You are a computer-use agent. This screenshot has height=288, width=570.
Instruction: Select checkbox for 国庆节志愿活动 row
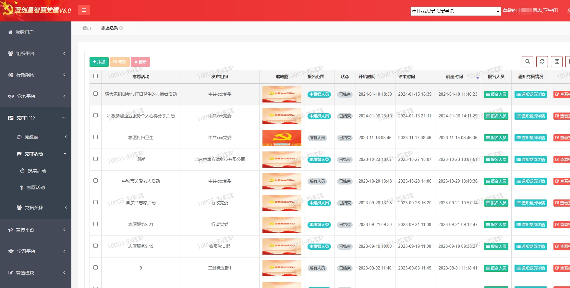coord(95,202)
